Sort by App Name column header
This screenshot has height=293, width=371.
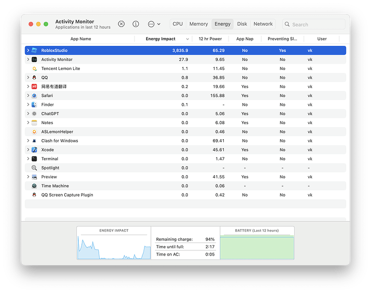[x=80, y=39]
